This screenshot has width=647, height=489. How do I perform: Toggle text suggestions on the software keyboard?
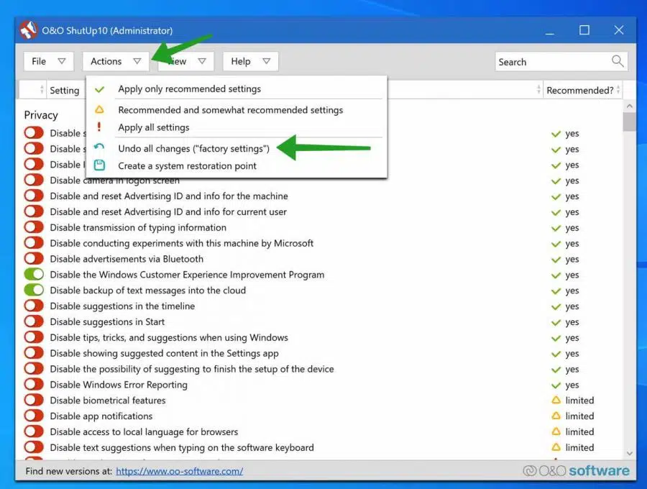click(x=34, y=447)
